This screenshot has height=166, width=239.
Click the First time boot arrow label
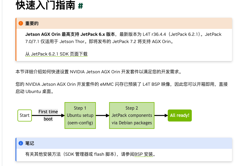pyautogui.click(x=48, y=115)
